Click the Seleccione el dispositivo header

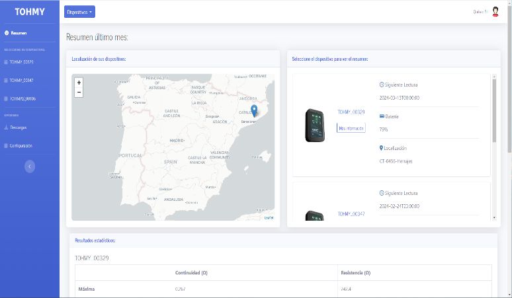[330, 59]
